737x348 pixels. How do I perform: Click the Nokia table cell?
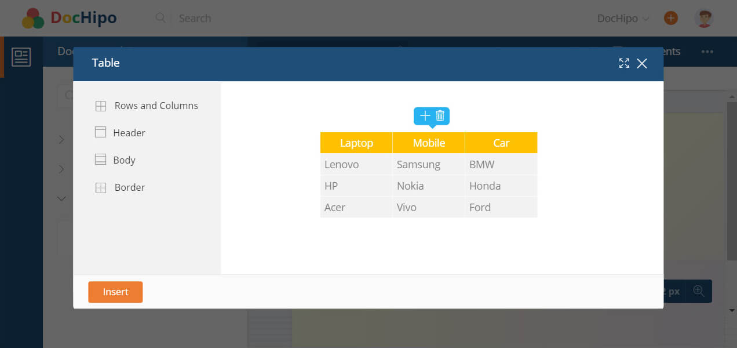tap(429, 186)
